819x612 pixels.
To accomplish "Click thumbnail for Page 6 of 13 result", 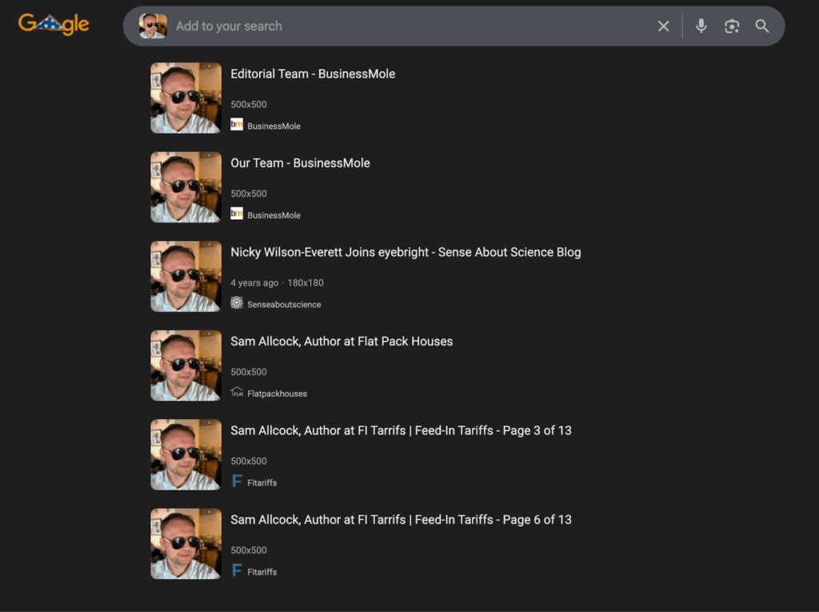I will click(x=186, y=544).
